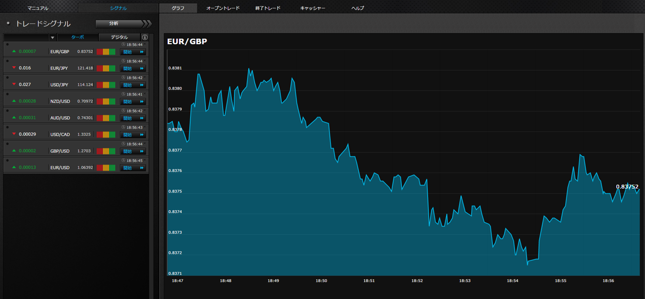
Task: Open the キャッシャー menu
Action: click(312, 8)
